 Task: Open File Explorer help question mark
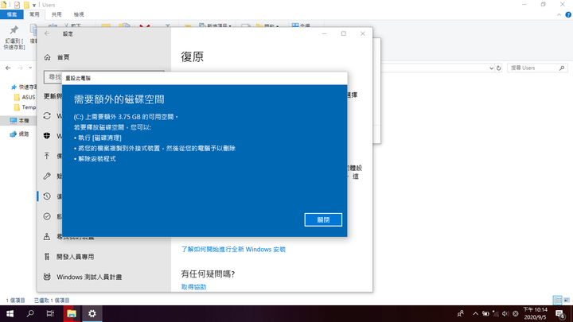(568, 14)
